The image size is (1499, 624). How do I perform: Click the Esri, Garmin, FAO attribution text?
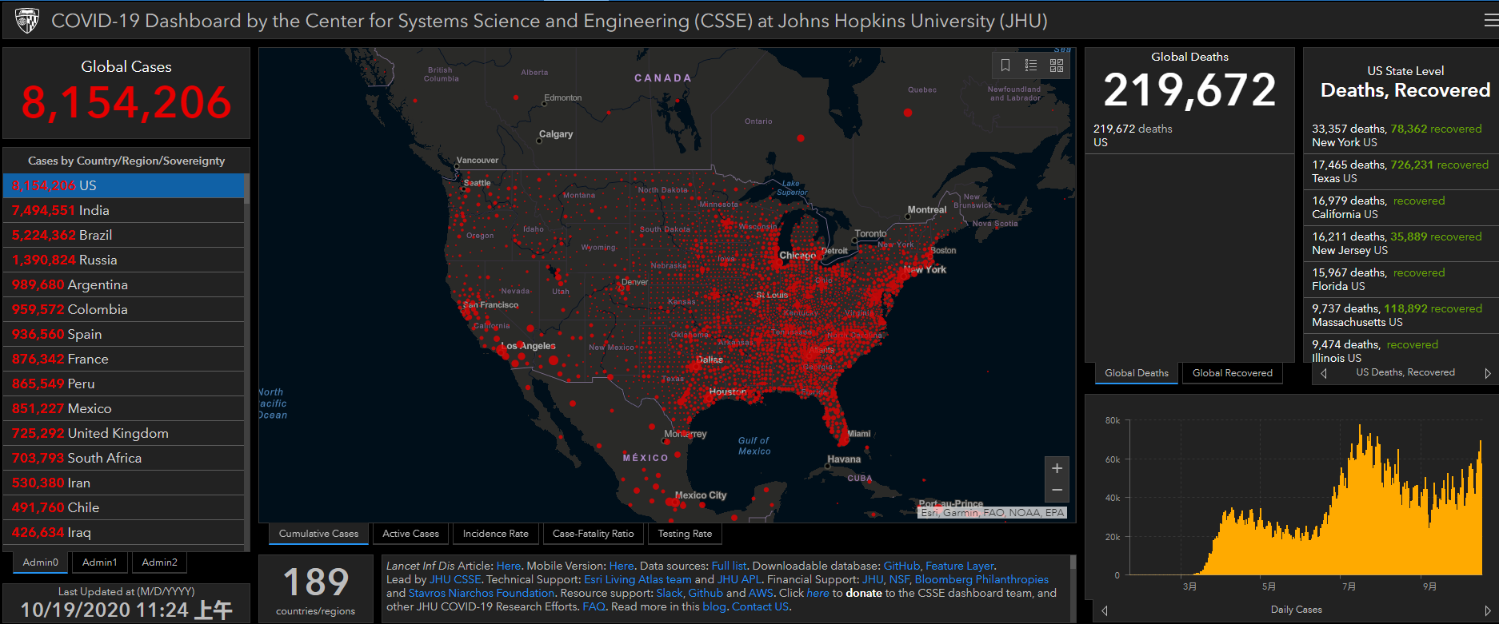pyautogui.click(x=992, y=513)
